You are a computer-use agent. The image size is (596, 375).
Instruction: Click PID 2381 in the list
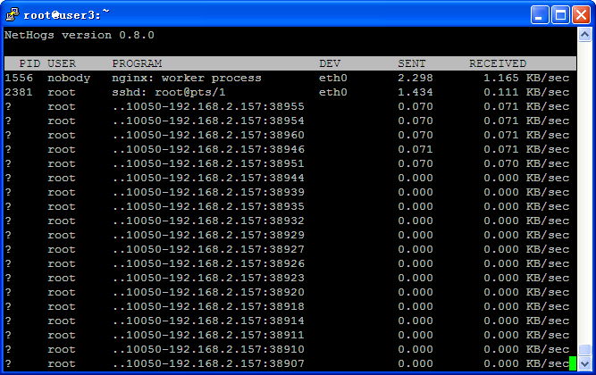[x=19, y=92]
